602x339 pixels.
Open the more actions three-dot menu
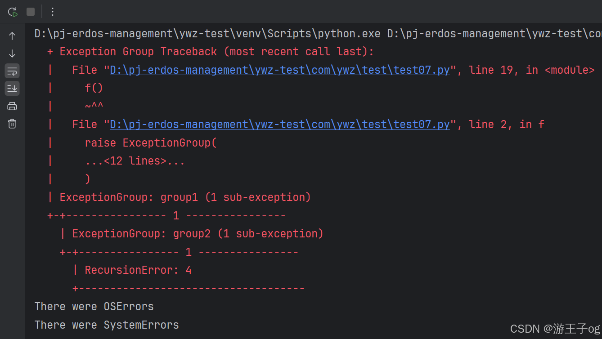tap(53, 12)
